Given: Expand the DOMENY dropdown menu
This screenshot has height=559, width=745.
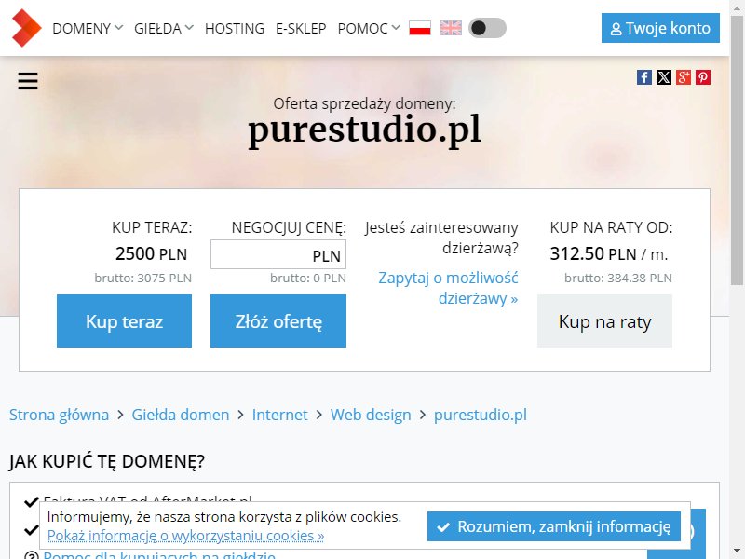Looking at the screenshot, I should (88, 29).
